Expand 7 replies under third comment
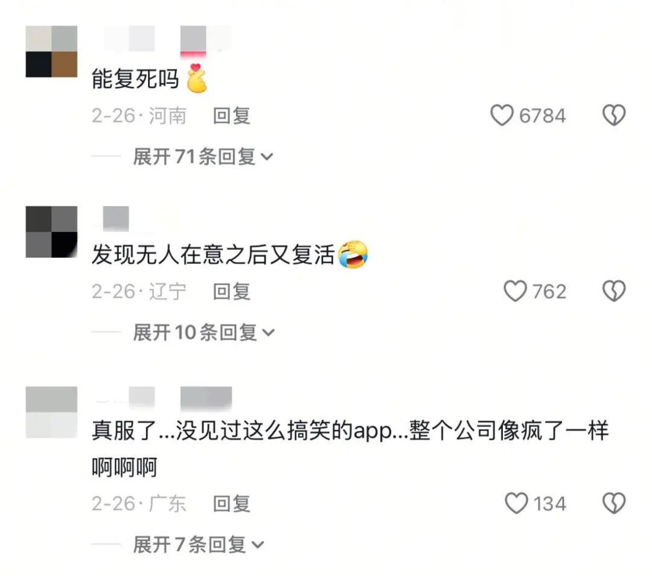The height and width of the screenshot is (576, 652). coord(199,545)
